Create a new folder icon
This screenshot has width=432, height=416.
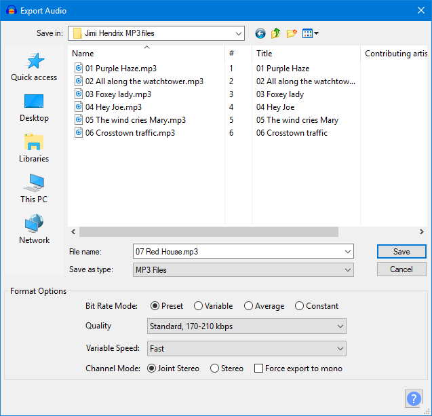tap(292, 33)
